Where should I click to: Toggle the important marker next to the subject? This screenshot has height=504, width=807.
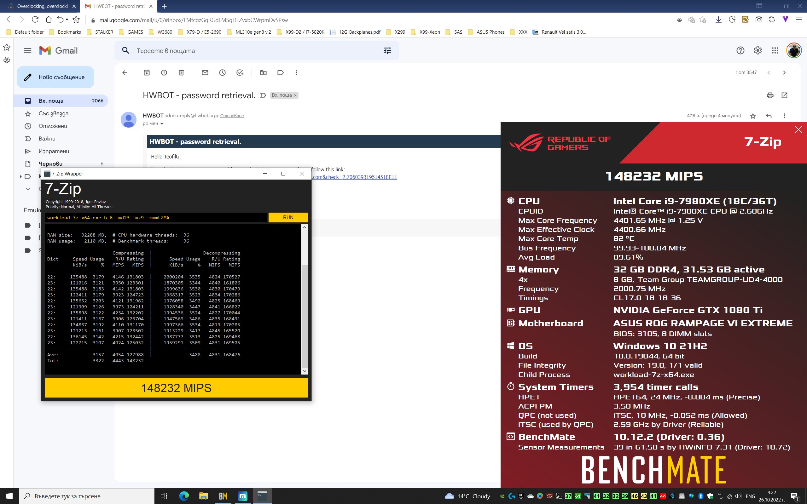[263, 95]
